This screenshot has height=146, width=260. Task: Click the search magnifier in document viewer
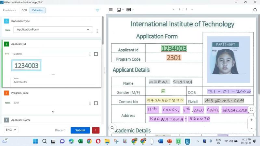click(112, 128)
